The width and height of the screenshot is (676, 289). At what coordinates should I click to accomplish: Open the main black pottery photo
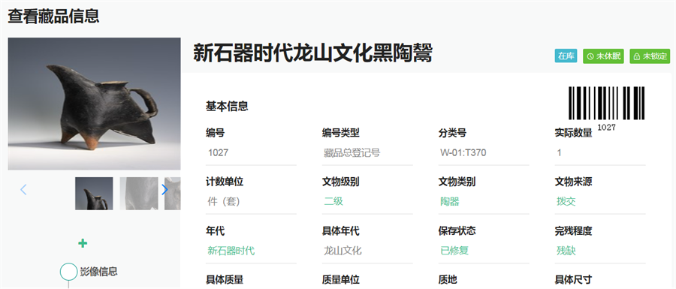(94, 104)
